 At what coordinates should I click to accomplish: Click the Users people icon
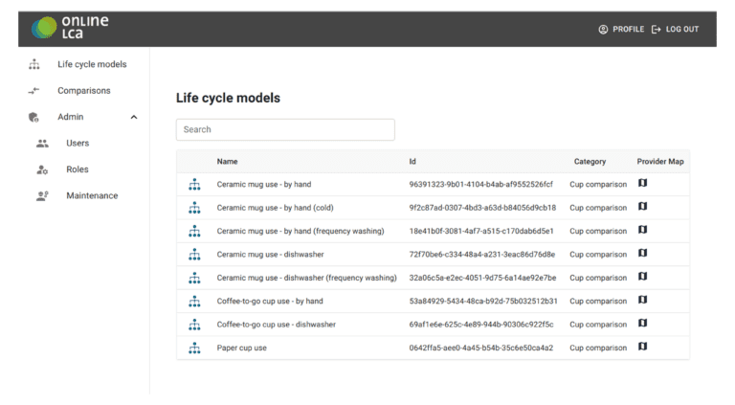42,144
